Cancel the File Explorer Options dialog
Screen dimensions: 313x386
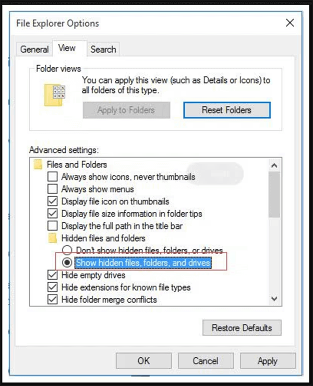coord(206,360)
